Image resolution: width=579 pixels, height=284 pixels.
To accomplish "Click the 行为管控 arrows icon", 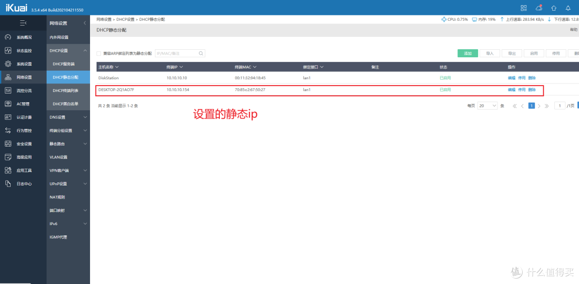I will click(8, 131).
